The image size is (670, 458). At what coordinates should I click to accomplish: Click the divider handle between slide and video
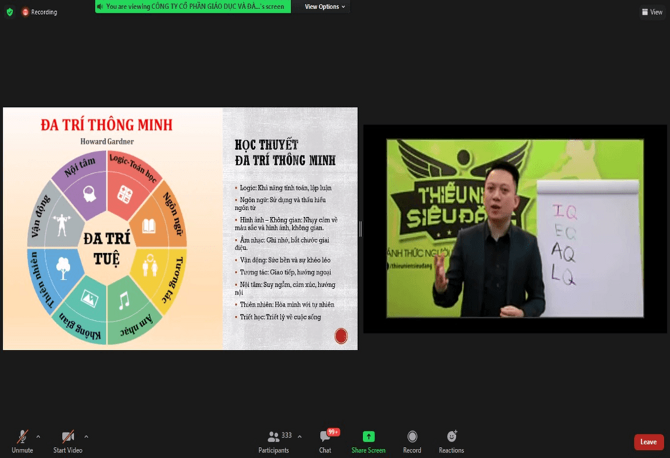[360, 228]
